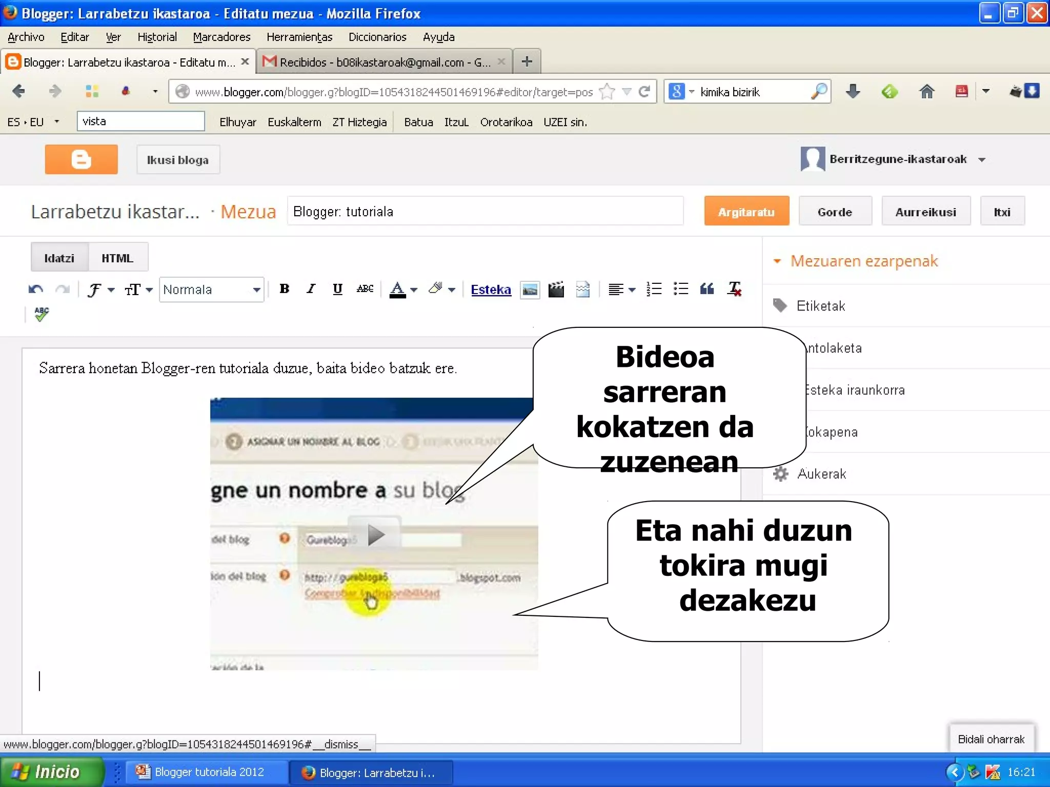Remove formatting with the Tx icon
1050x787 pixels.
point(734,289)
